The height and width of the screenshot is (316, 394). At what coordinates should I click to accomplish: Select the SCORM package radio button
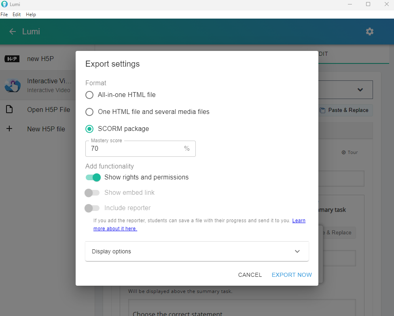89,129
